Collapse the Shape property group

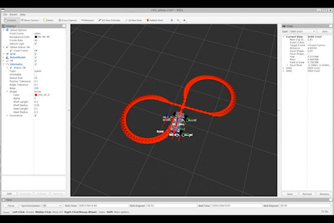click(x=7, y=91)
